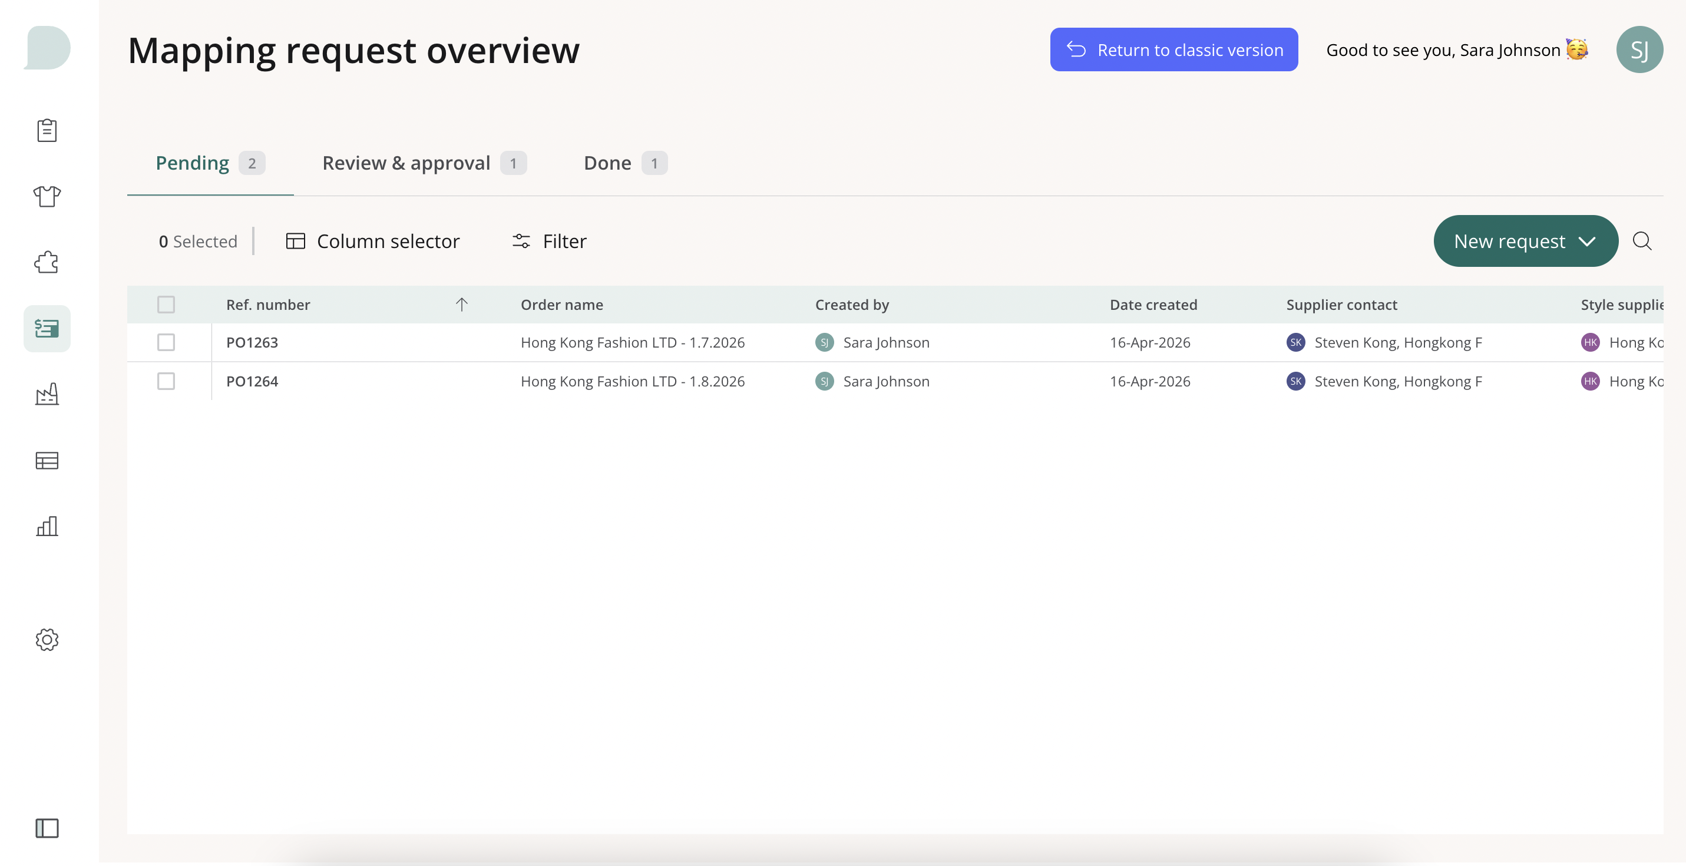Screen dimensions: 1686x866
Task: Click the Pending count badge 2
Action: [x=252, y=163]
